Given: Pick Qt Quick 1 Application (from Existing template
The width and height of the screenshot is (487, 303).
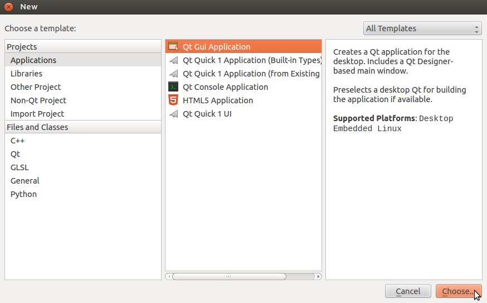Looking at the screenshot, I should 244,74.
